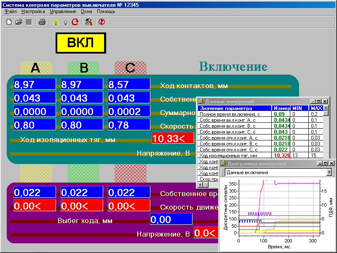Viewport: 337px width, 253px height.
Task: Maximize the Данные измерений window
Action: point(319,101)
